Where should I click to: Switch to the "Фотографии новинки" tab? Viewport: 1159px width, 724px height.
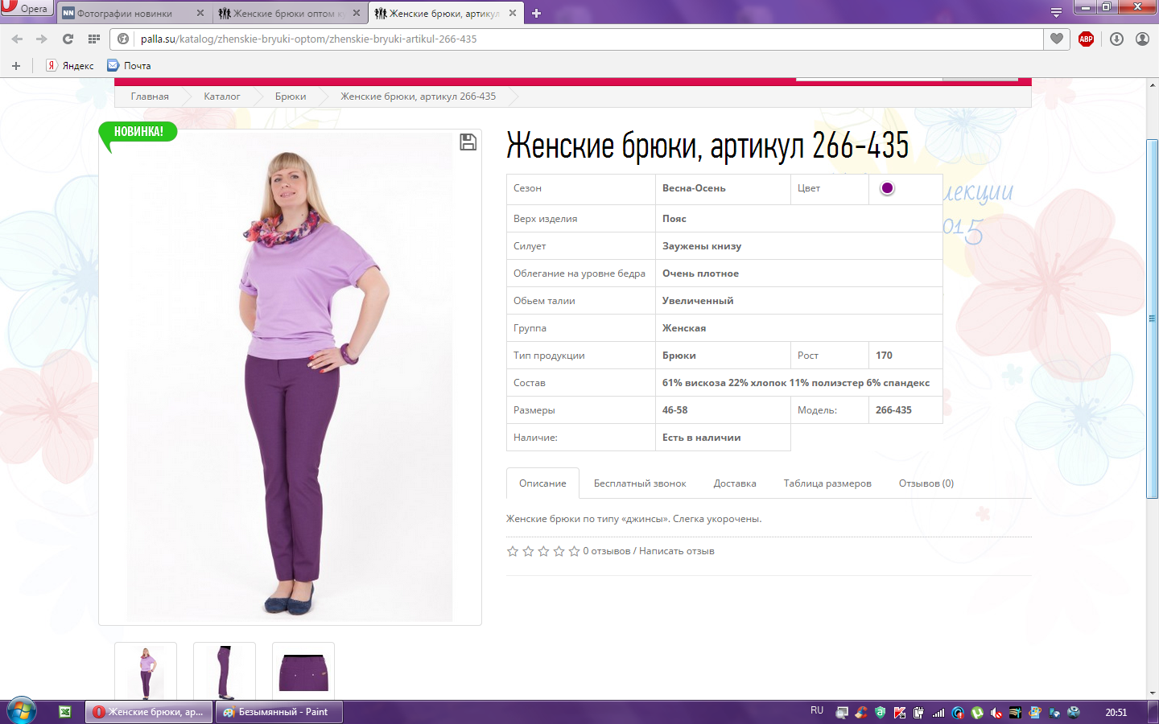tap(134, 13)
